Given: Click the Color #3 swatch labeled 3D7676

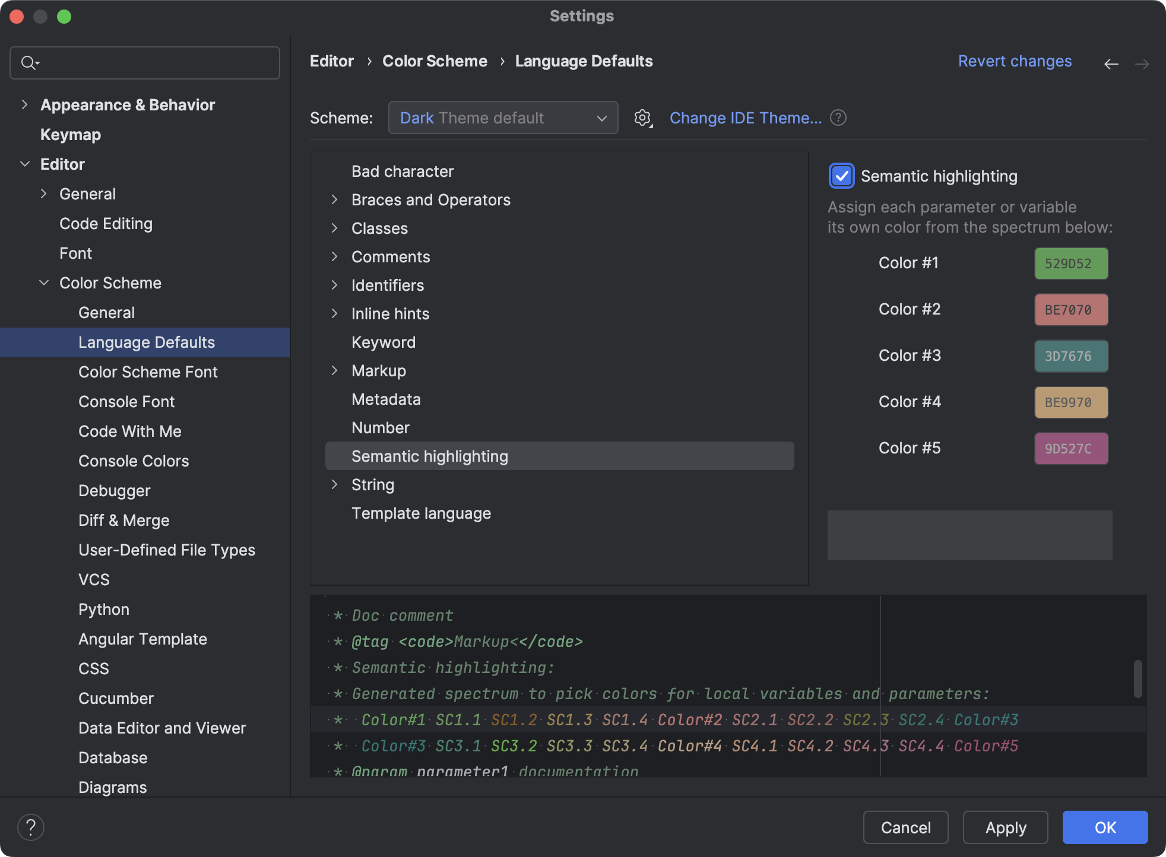Looking at the screenshot, I should [x=1070, y=356].
